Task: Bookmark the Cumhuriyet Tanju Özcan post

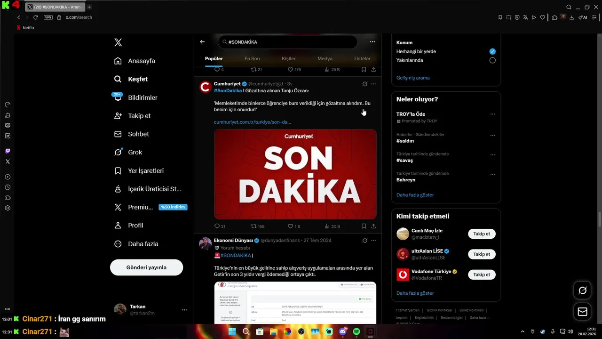Action: tap(364, 226)
